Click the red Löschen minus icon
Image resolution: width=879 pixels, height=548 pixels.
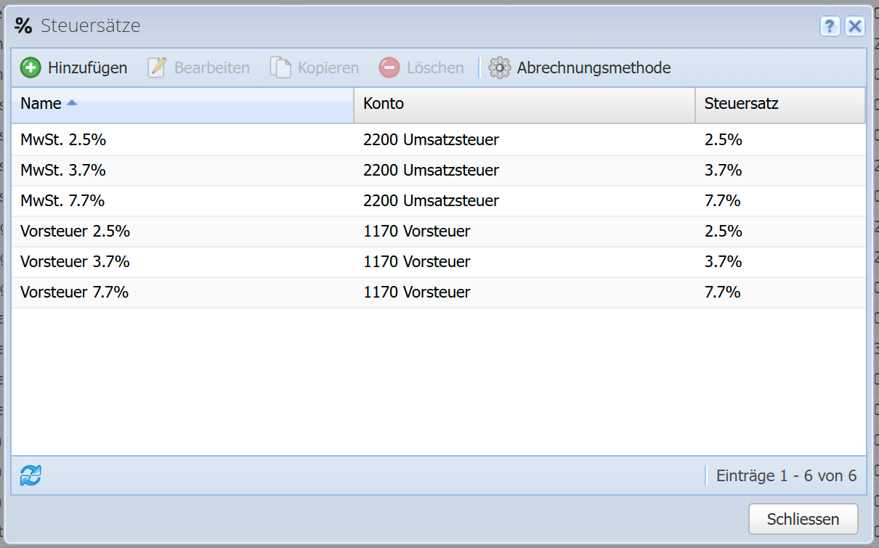click(x=389, y=68)
